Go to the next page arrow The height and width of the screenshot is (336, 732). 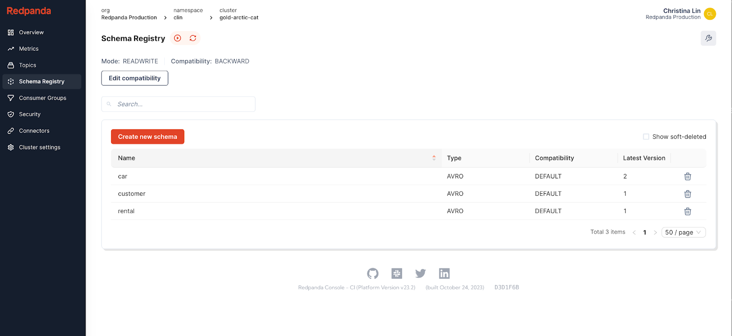tap(655, 233)
